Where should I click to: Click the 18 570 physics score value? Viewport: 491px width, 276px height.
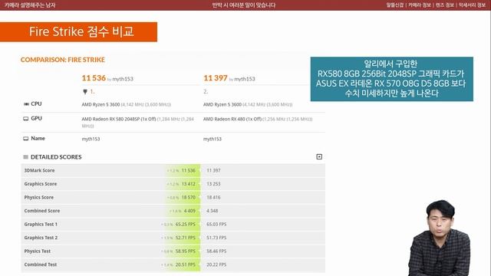(189, 198)
